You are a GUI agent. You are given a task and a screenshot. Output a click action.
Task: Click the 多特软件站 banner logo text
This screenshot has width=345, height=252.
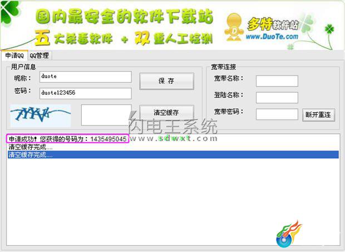(273, 24)
